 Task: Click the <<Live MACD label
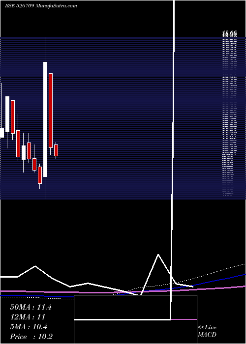click(x=207, y=331)
